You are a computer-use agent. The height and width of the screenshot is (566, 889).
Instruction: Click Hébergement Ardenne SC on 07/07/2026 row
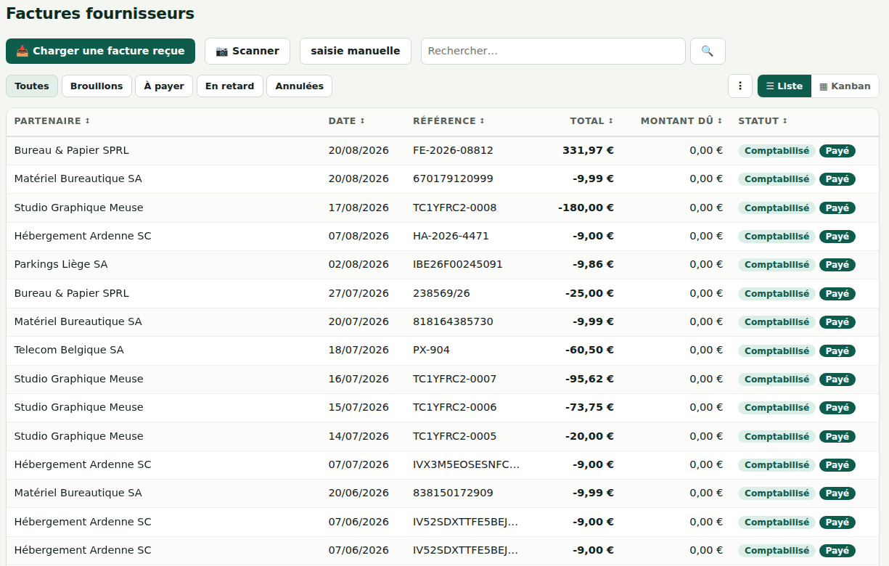(83, 464)
